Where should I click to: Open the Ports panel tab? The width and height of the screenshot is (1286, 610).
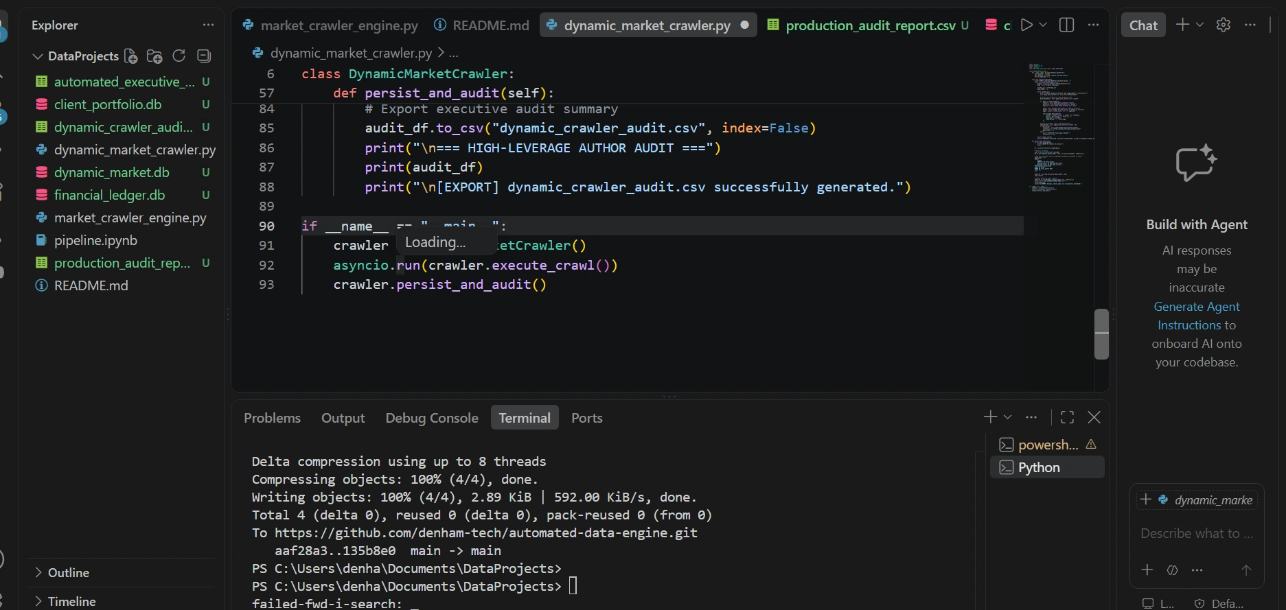pos(586,418)
